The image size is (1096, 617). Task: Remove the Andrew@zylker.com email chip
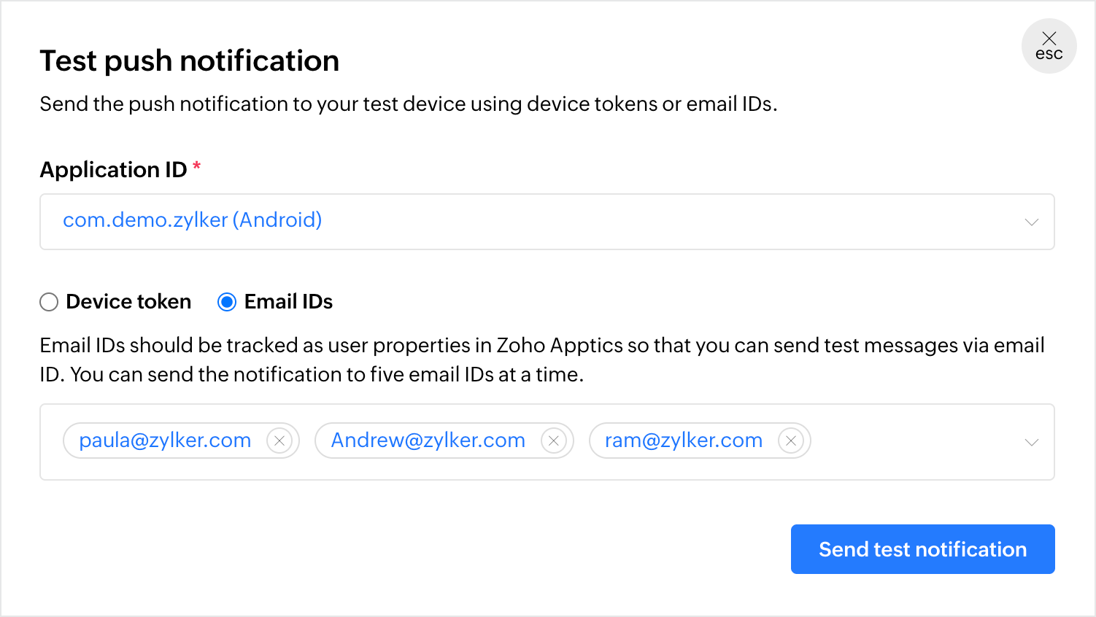tap(554, 441)
